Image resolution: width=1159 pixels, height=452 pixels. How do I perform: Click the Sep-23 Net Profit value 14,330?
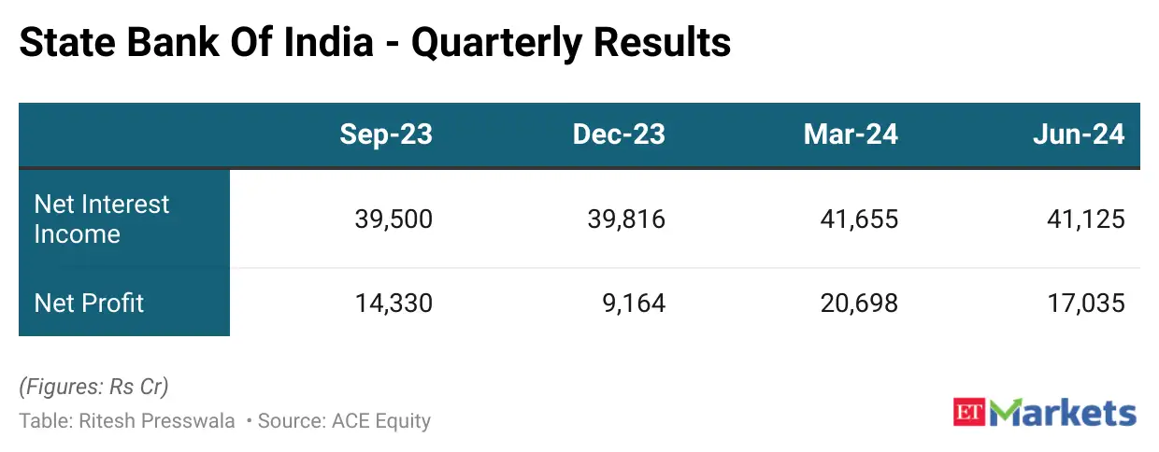pyautogui.click(x=393, y=303)
